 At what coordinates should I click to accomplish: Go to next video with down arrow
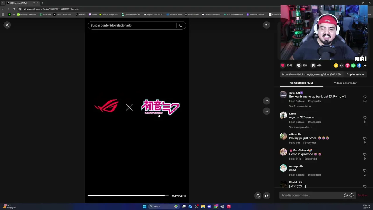tap(266, 111)
